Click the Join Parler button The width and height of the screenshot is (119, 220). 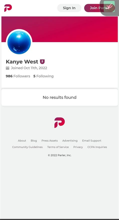(x=99, y=8)
